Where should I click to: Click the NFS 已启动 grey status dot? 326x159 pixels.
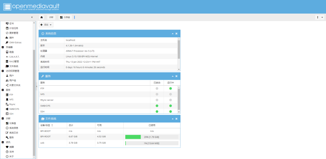[157, 94]
